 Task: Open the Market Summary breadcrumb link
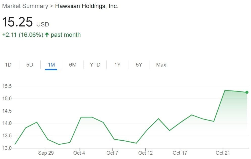point(25,6)
